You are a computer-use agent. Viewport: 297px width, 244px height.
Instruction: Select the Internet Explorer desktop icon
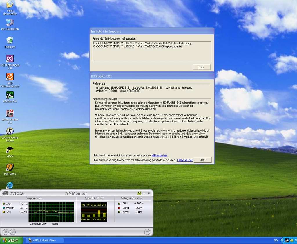tap(10, 185)
